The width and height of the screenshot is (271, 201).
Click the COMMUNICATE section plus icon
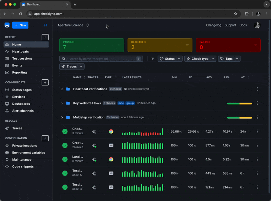45,82
